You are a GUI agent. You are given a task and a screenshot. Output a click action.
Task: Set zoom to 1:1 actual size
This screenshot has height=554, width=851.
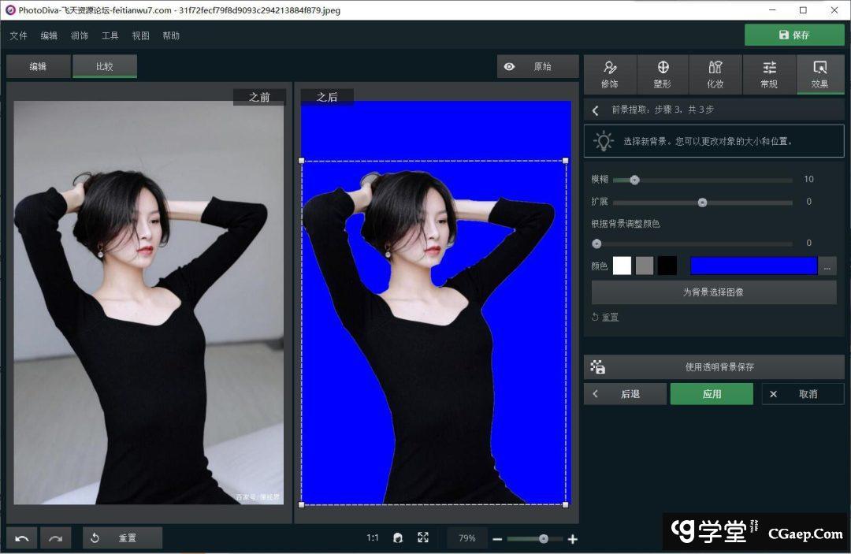(x=373, y=538)
